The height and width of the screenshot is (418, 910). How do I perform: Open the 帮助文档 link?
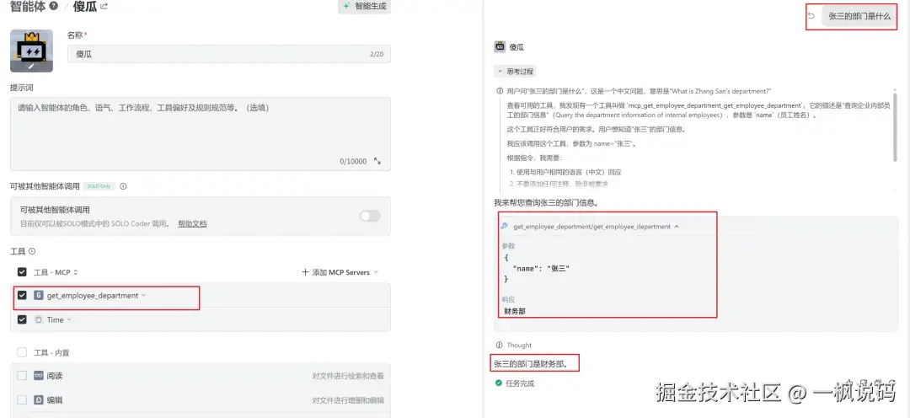tap(192, 223)
